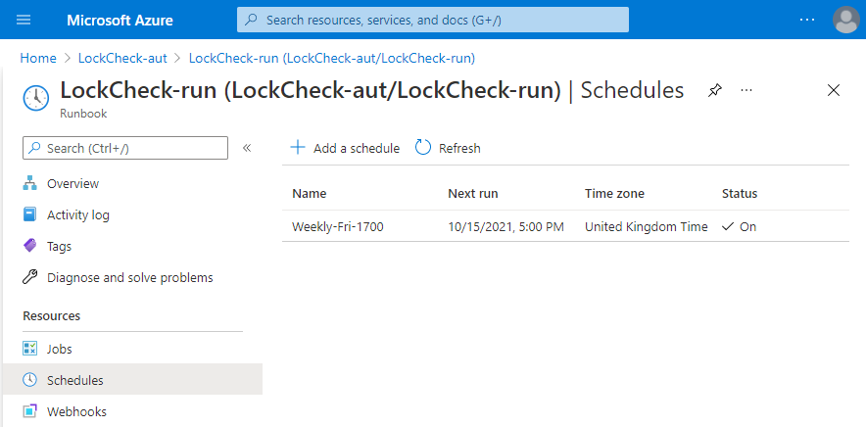Image resolution: width=866 pixels, height=427 pixels.
Task: Open the Tags menu item
Action: click(59, 247)
